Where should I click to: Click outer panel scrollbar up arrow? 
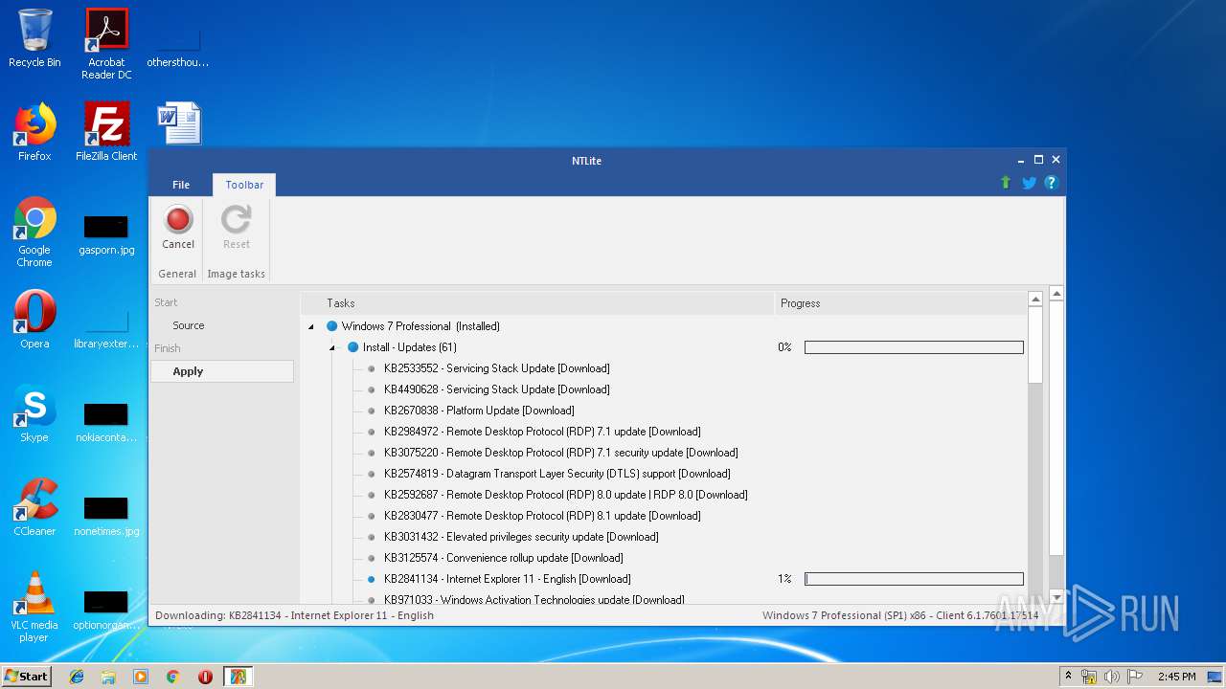1056,294
